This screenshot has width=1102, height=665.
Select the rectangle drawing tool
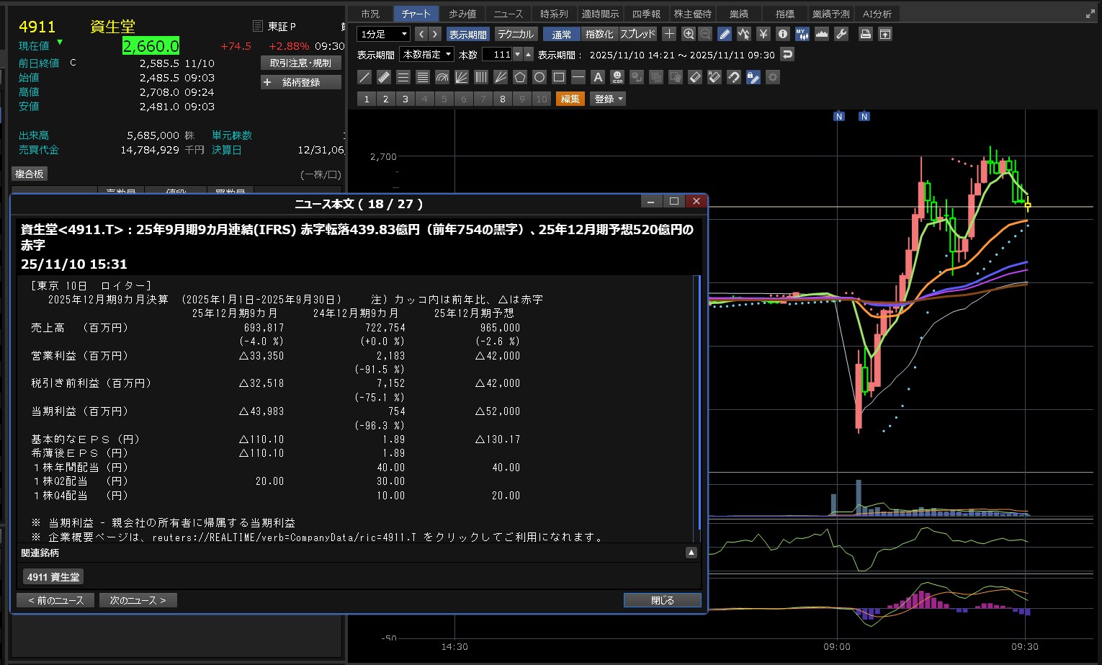coord(558,77)
